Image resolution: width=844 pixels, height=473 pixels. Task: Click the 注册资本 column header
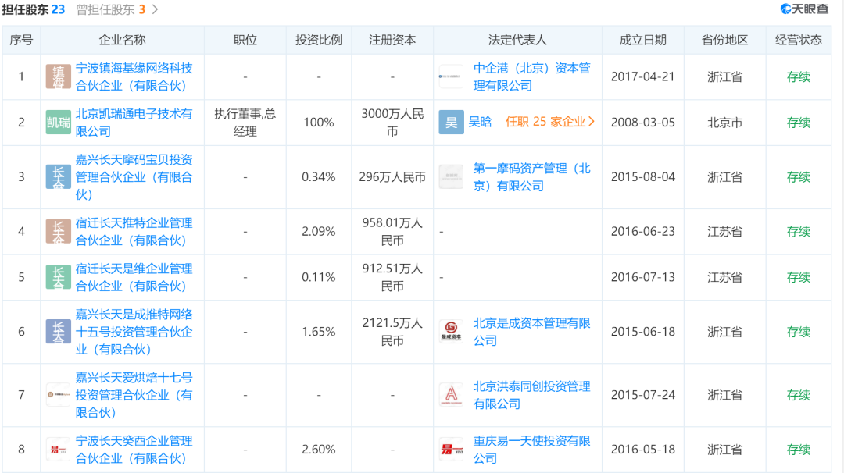click(x=392, y=41)
